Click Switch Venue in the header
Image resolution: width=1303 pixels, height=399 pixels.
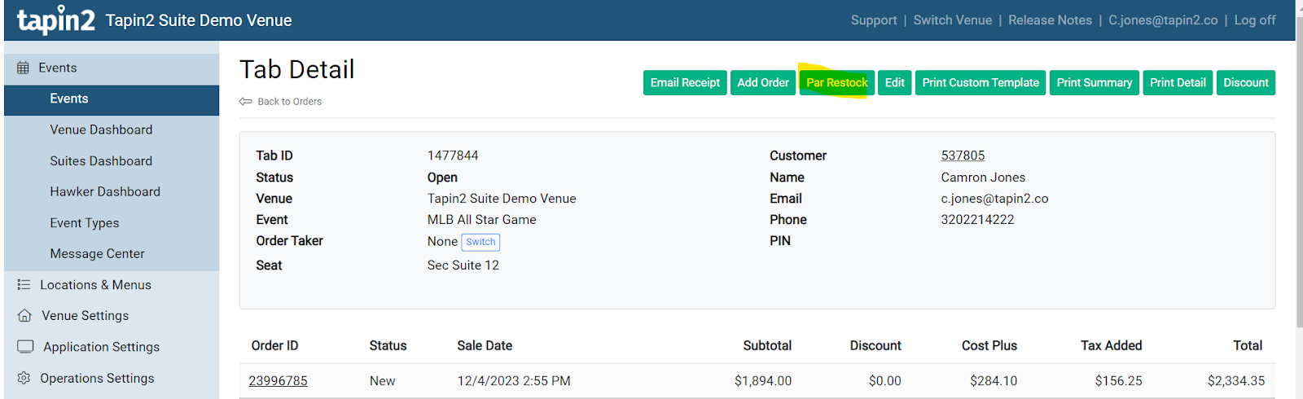click(952, 20)
